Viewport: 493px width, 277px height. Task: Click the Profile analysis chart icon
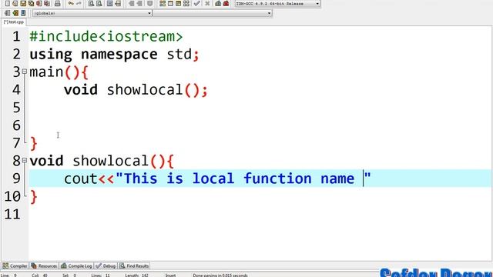(218, 3)
